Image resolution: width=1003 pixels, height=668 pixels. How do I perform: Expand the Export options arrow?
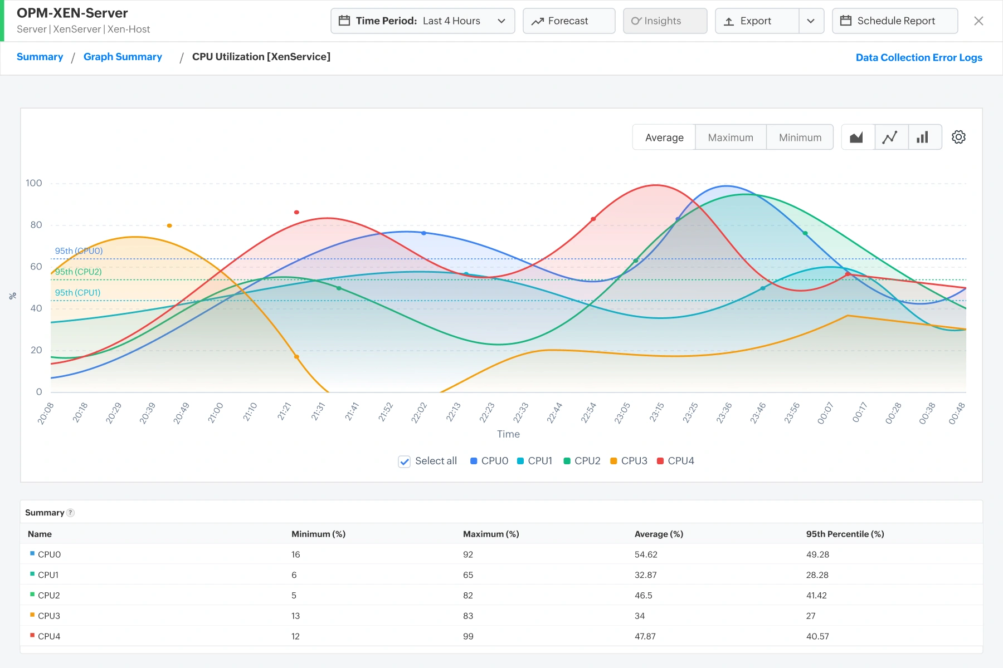coord(811,21)
